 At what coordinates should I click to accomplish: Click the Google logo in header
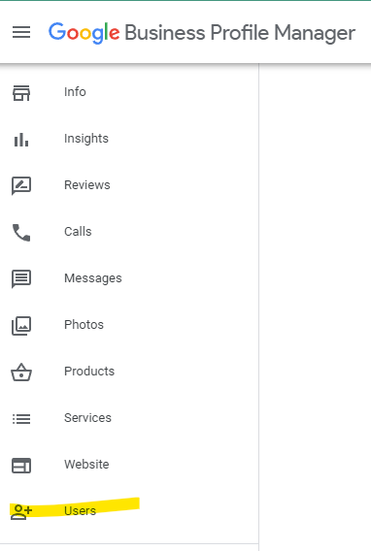coord(84,33)
